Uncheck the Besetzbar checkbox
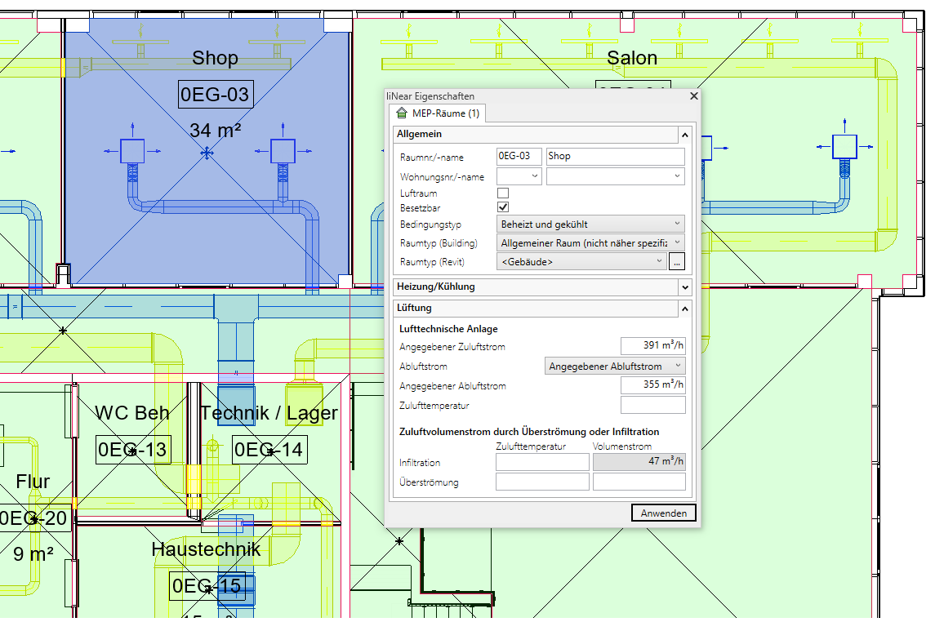944x622 pixels. (x=503, y=208)
